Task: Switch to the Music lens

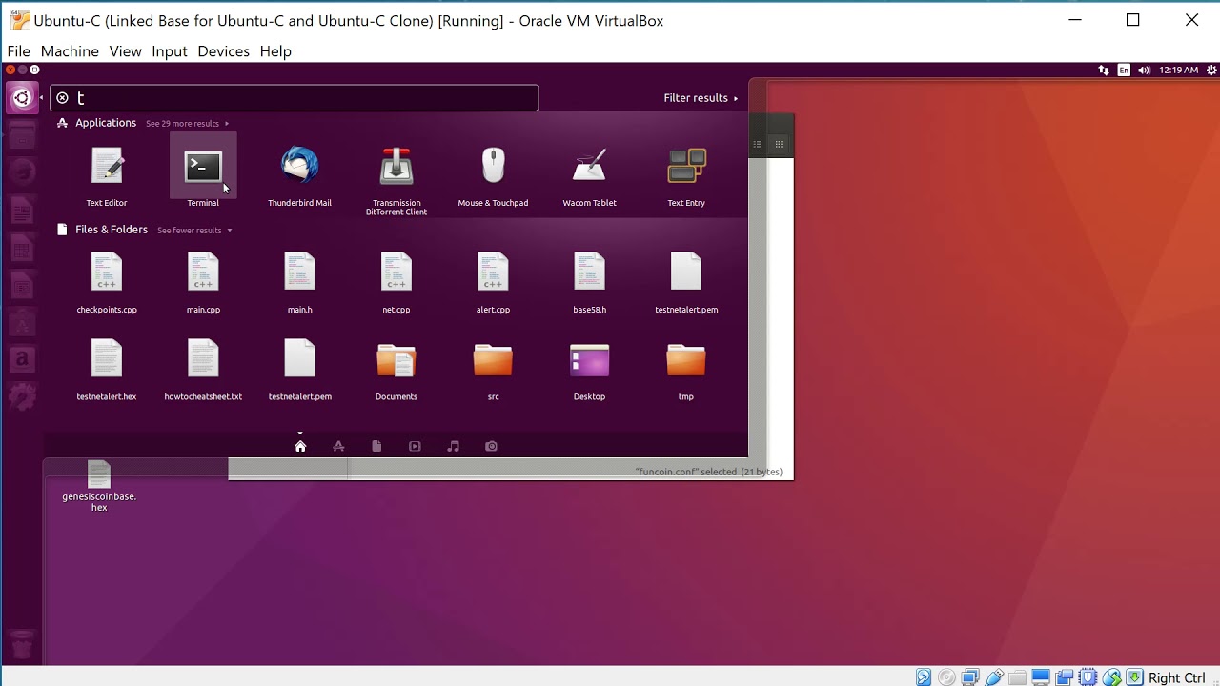Action: coord(454,446)
